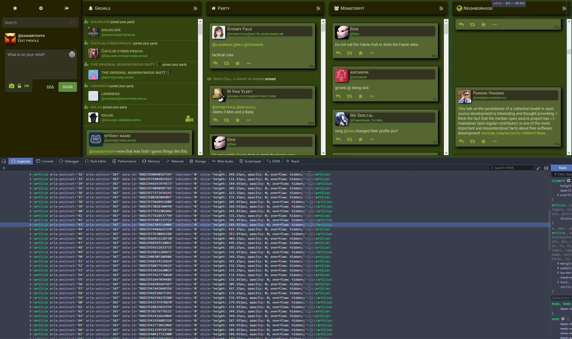572x339 pixels.
Task: Click the logout icon in the top toolbar
Action: [x=66, y=8]
